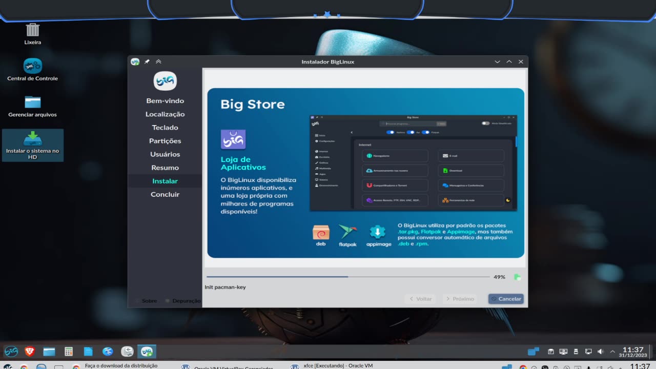Select the highlighted Instalar step
Viewport: 656px width, 369px height.
pos(165,181)
